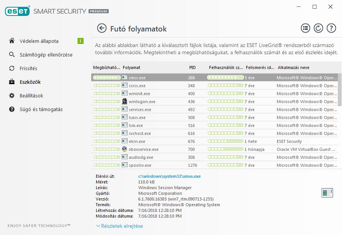Sort by the Felhasználók sz... column header

(x=226, y=67)
